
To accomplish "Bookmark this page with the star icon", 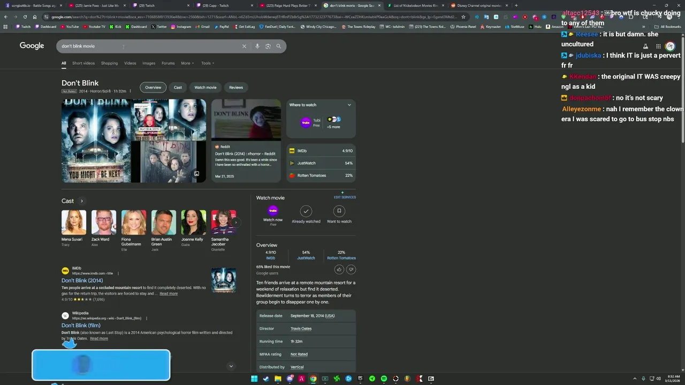I will (463, 17).
